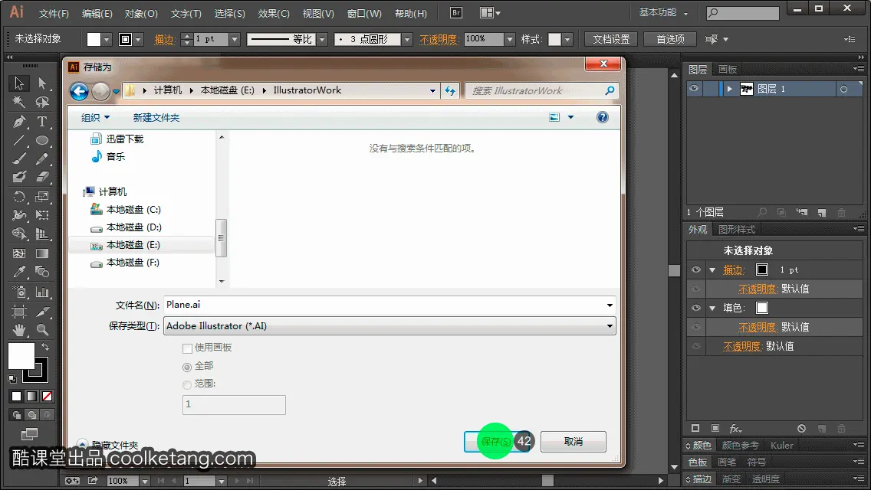Open Adobe Bridge from the Br icon
Viewport: 871px width, 490px height.
455,13
